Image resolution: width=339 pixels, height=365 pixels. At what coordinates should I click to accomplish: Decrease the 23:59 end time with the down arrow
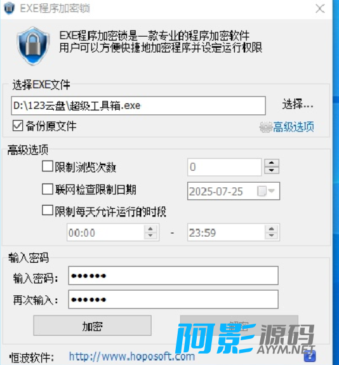[x=272, y=236]
